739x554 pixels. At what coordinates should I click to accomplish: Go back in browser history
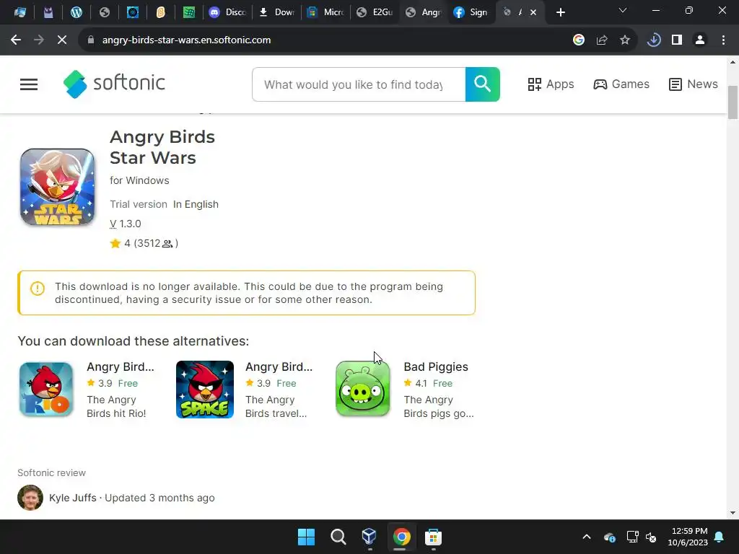pos(16,40)
